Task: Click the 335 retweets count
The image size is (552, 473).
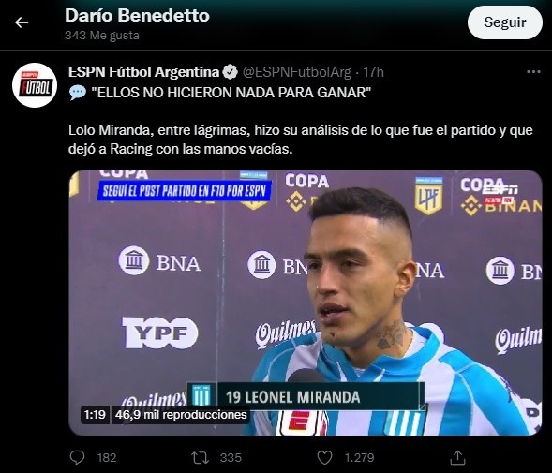Action: (231, 457)
